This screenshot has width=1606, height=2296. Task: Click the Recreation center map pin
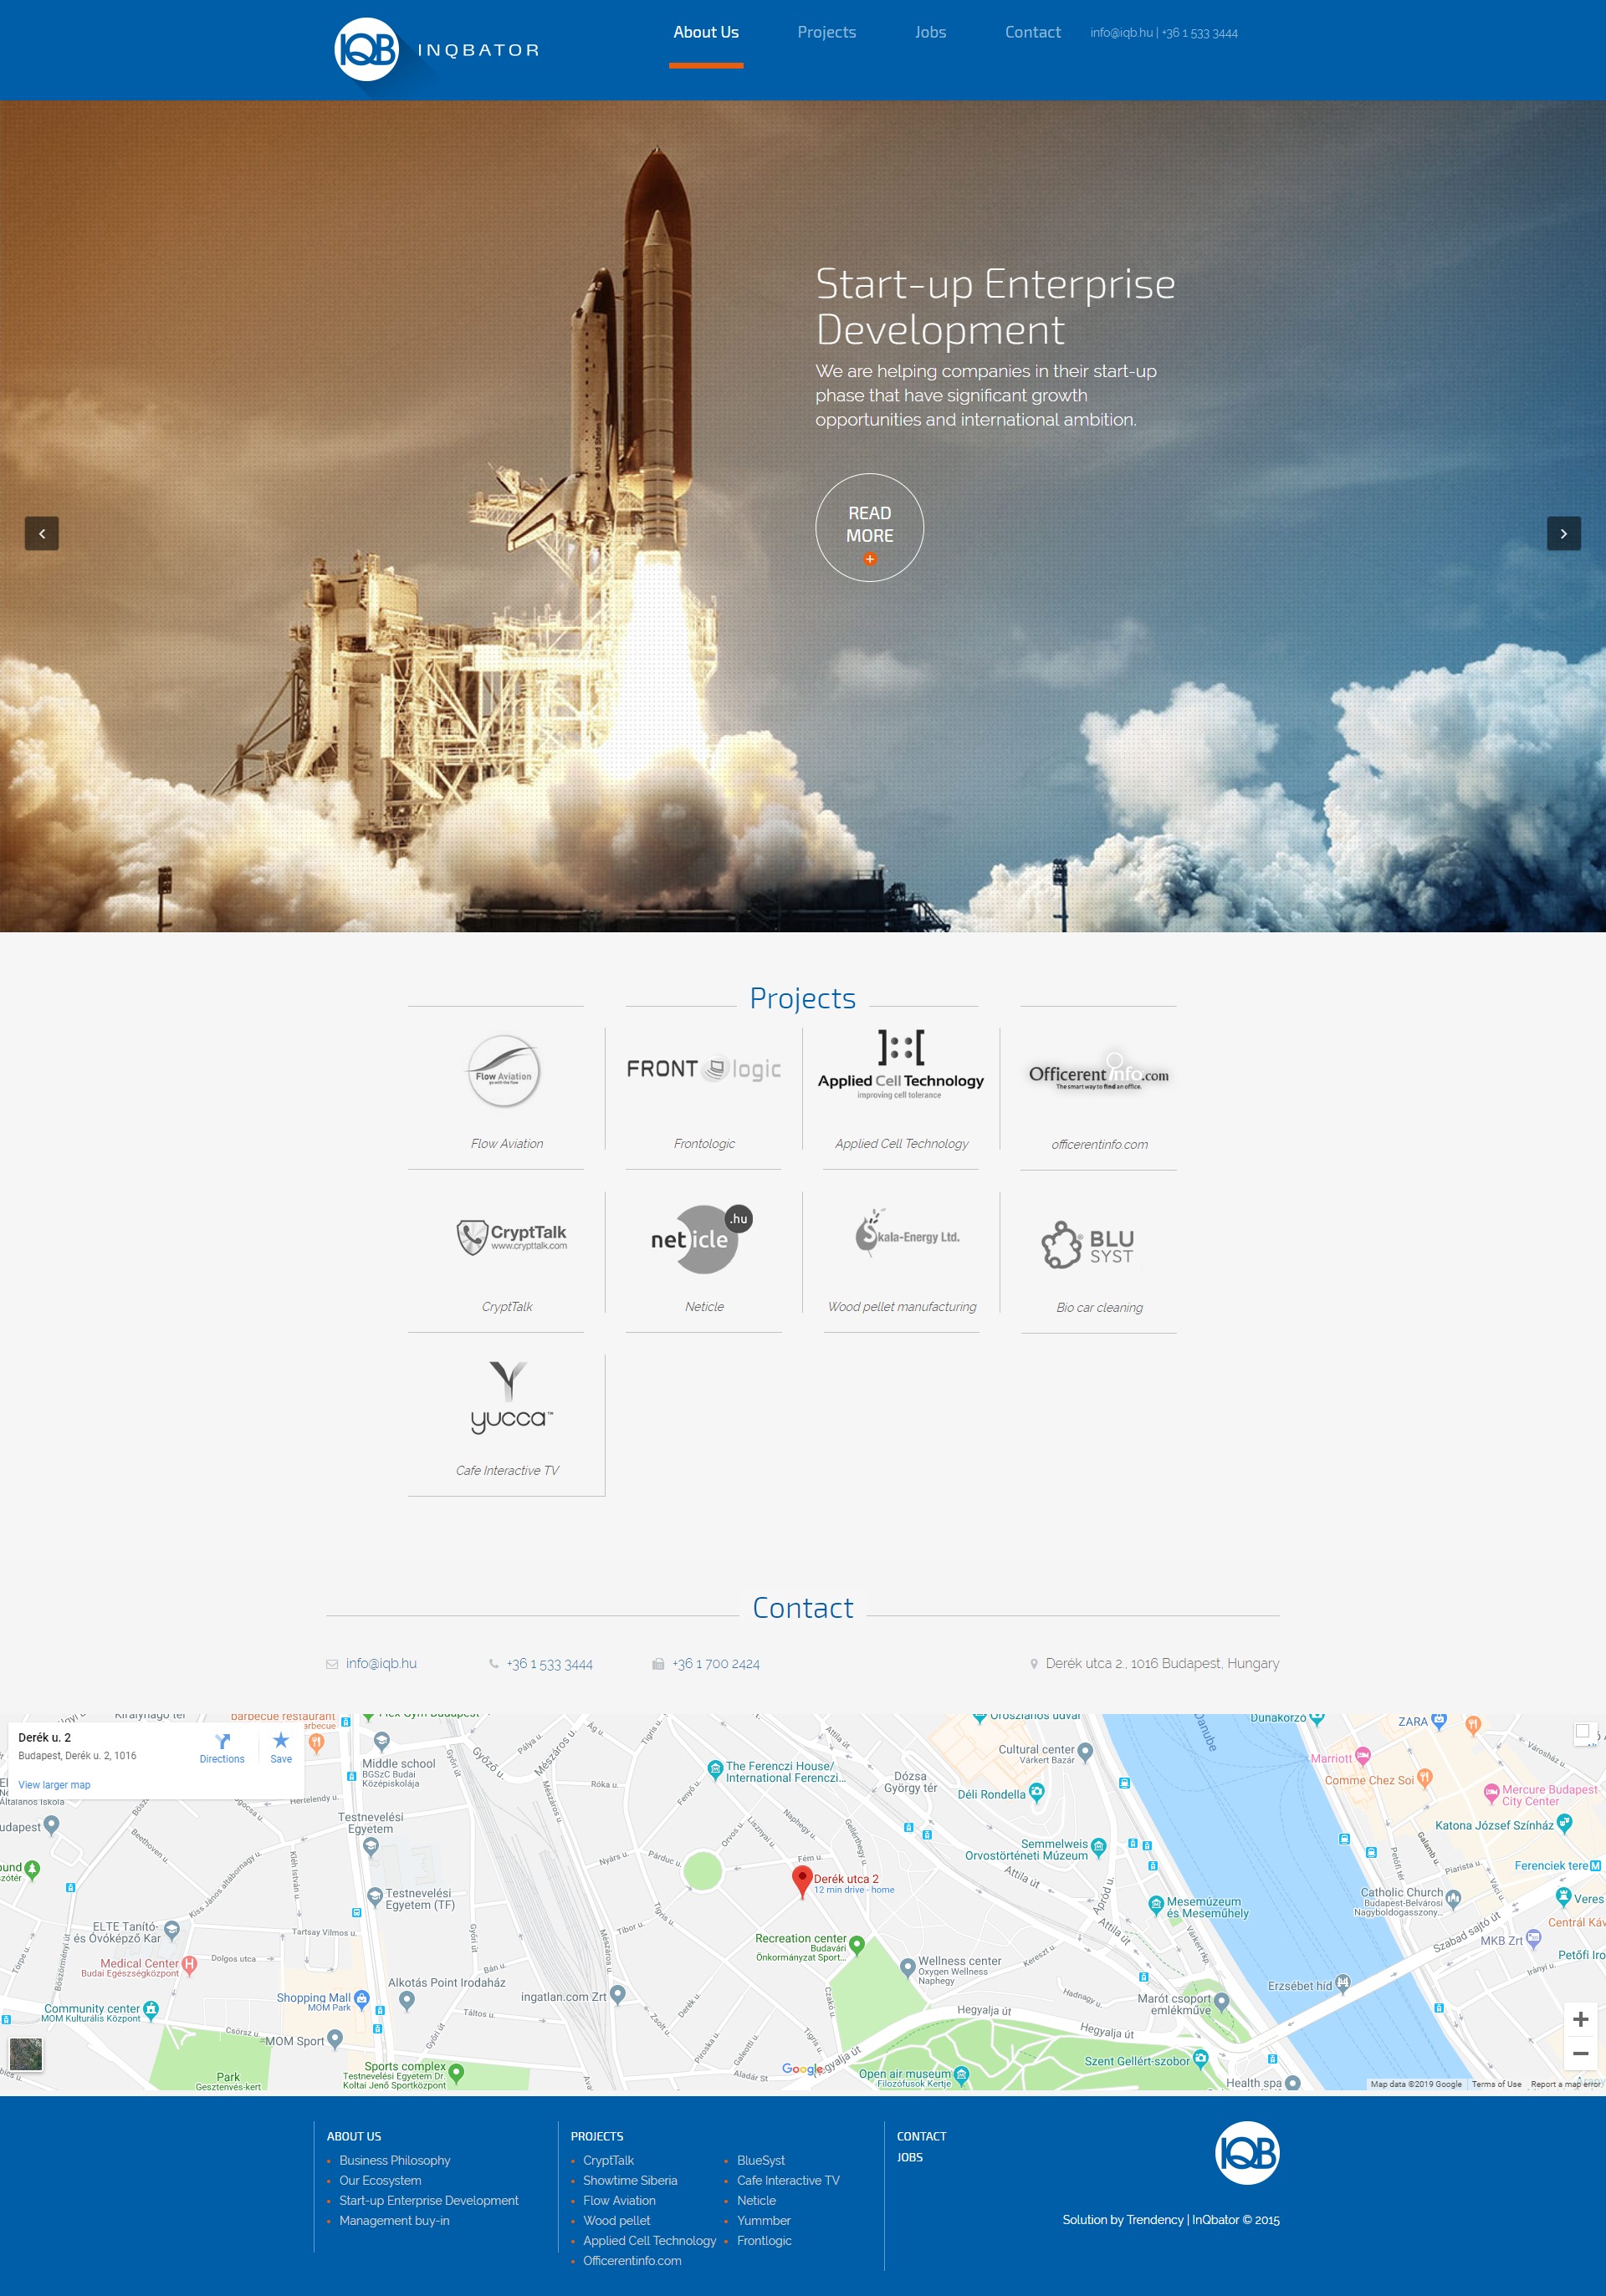click(x=857, y=1944)
